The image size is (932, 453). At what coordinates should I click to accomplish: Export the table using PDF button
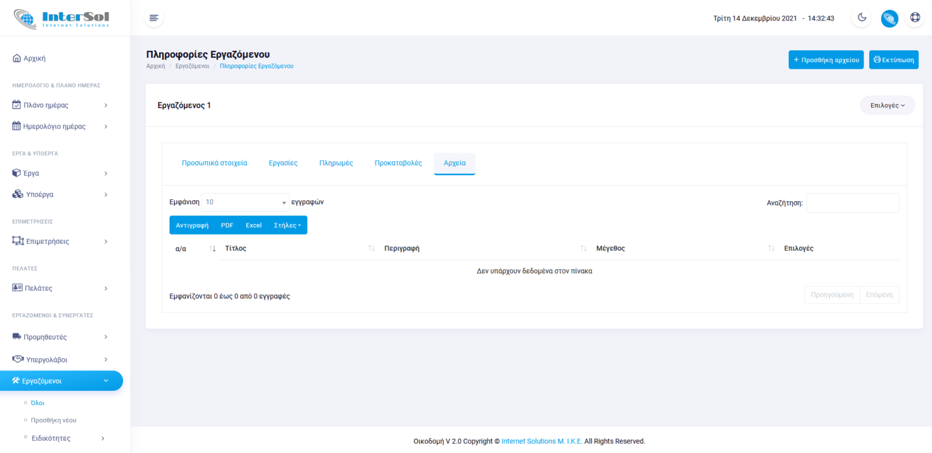click(x=227, y=225)
